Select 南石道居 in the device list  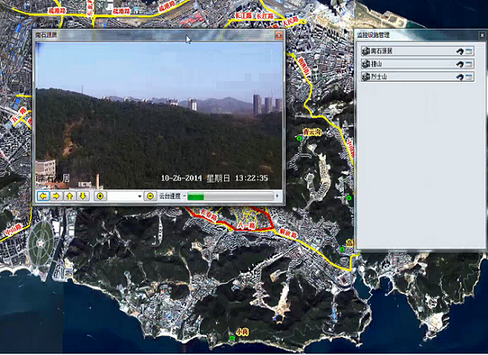click(384, 51)
